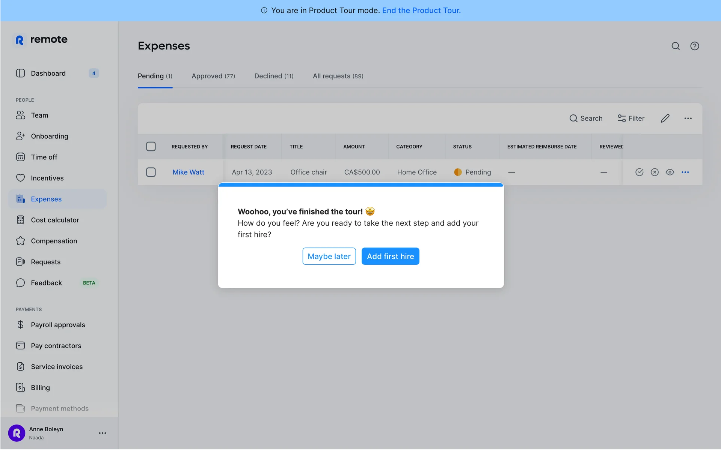Open the help question mark icon
The height and width of the screenshot is (450, 721).
click(x=694, y=46)
